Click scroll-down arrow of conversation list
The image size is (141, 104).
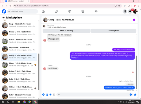[x=39, y=98]
